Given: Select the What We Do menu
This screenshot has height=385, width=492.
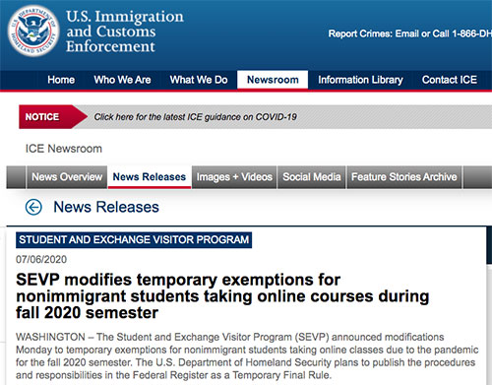Looking at the screenshot, I should (199, 80).
